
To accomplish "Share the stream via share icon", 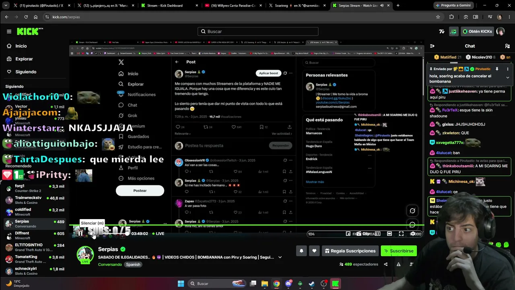I will click(385, 264).
